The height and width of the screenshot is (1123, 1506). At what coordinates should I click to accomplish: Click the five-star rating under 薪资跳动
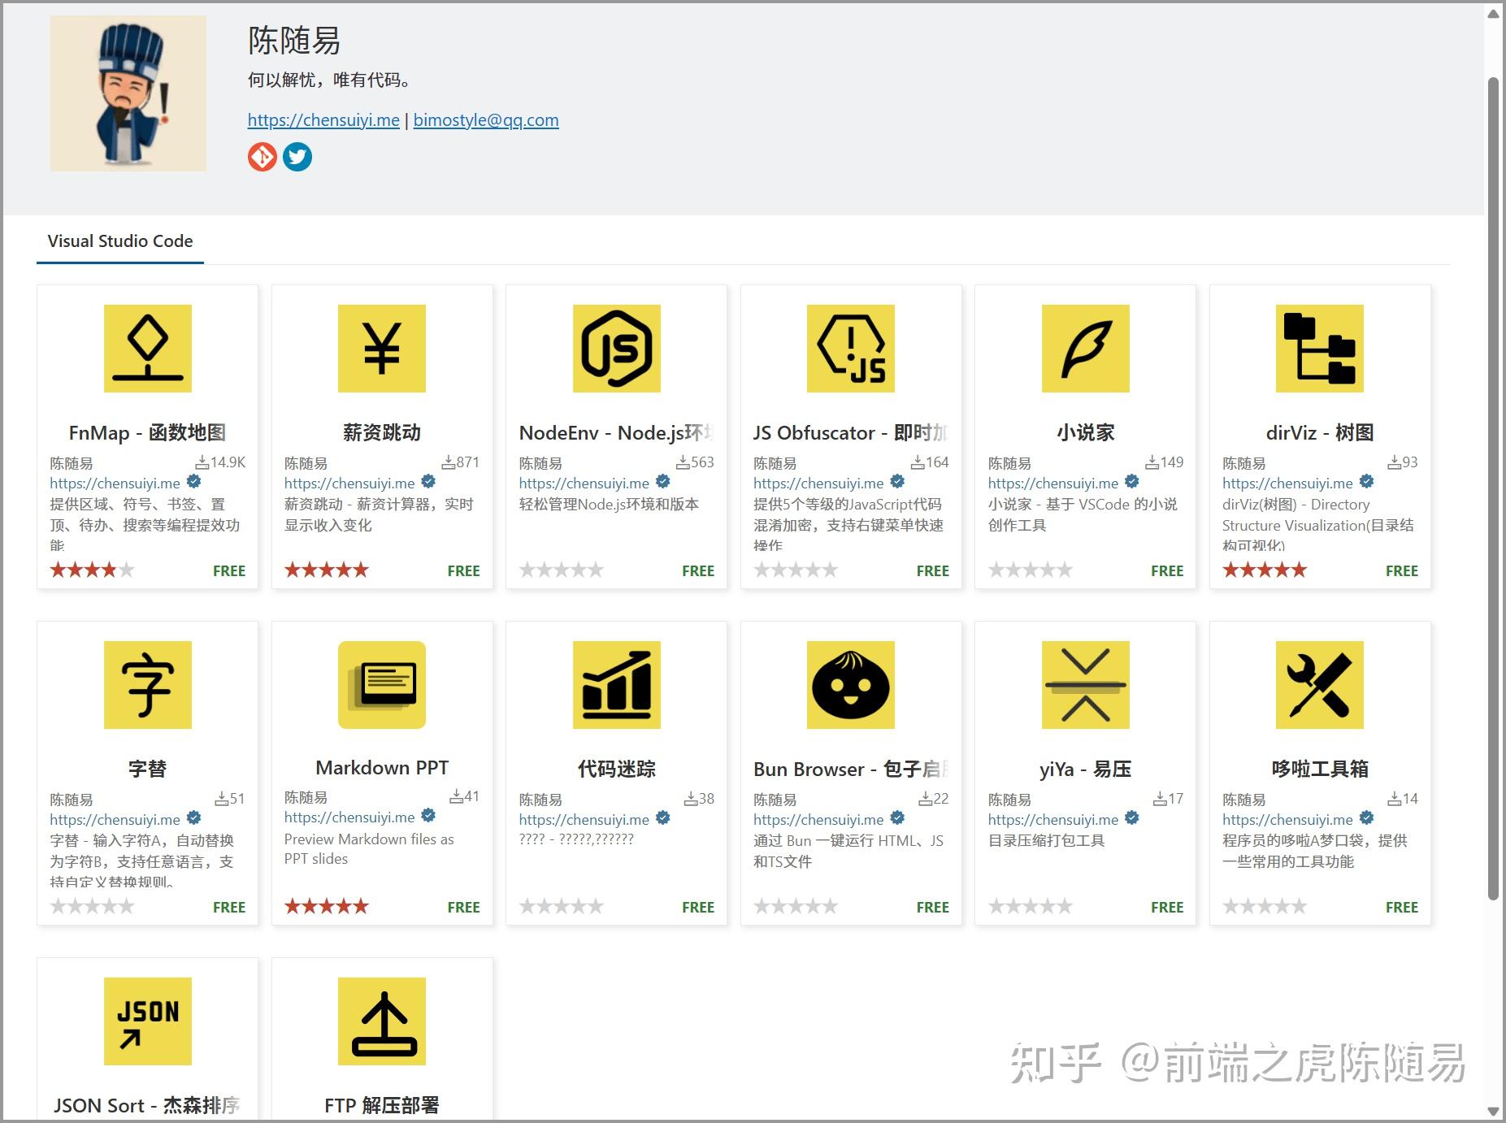326,569
